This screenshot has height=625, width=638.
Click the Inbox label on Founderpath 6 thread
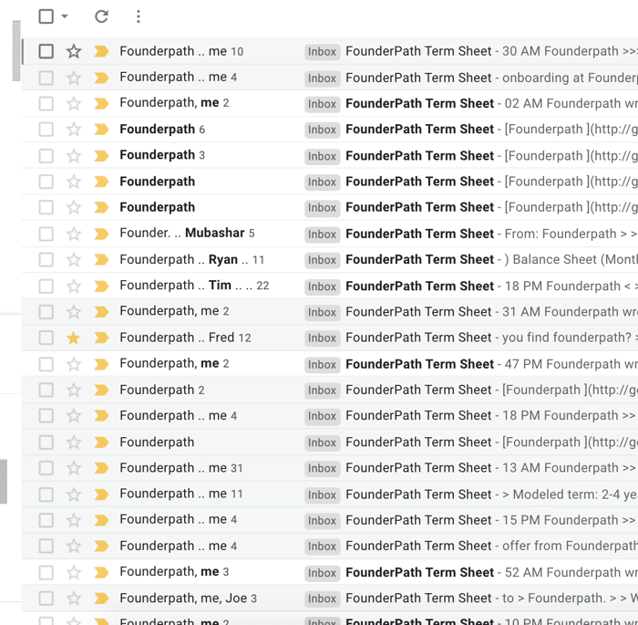click(322, 130)
